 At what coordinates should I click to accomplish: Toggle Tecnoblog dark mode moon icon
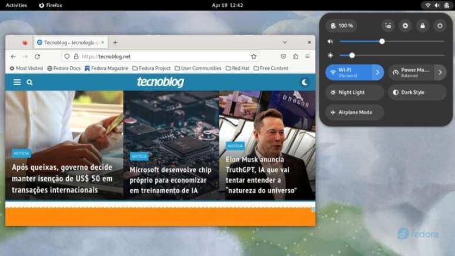[x=305, y=82]
